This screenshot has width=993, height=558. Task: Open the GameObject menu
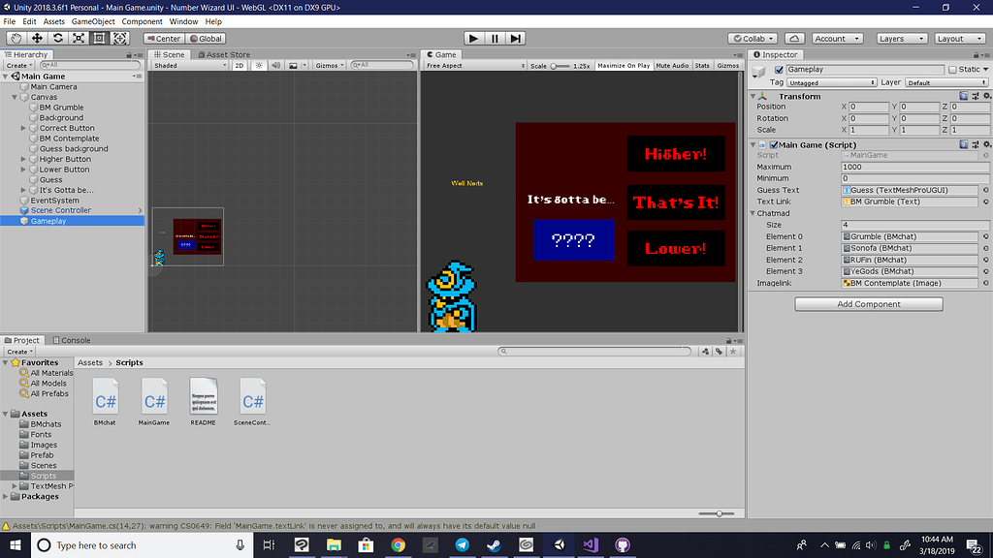(x=93, y=21)
